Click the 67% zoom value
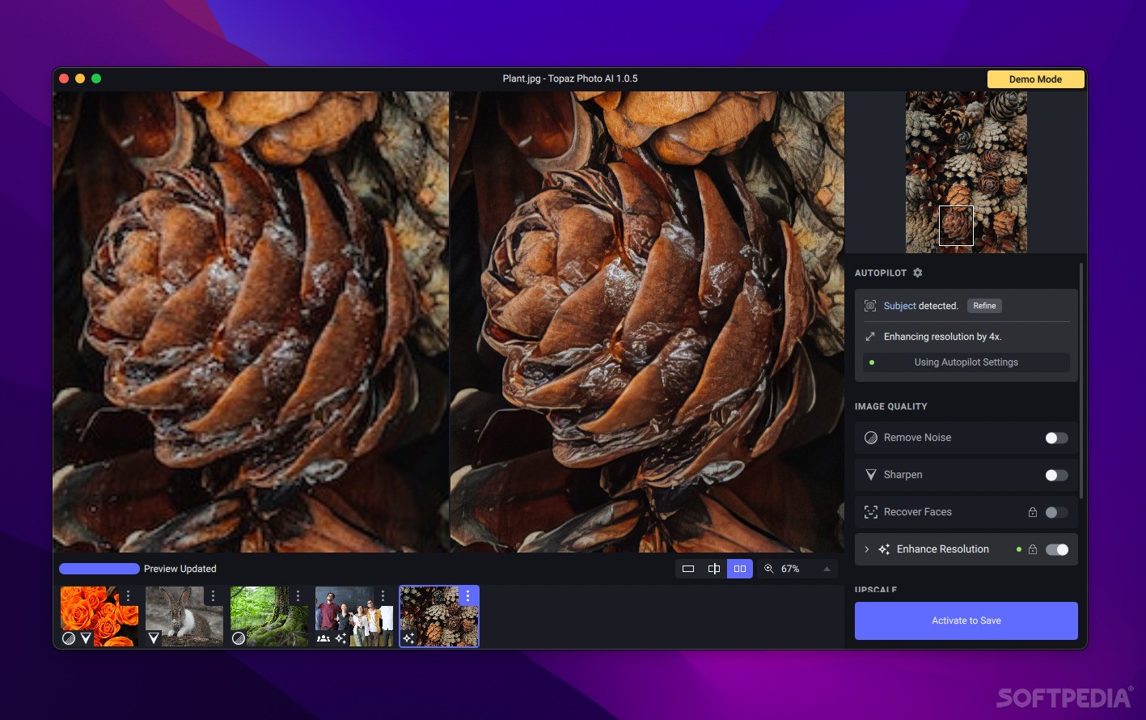Image resolution: width=1146 pixels, height=720 pixels. coord(790,569)
